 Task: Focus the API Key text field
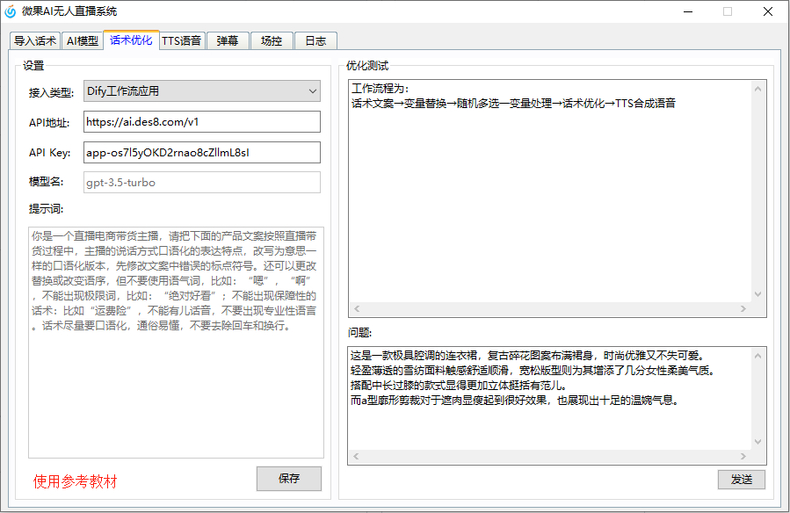pos(201,152)
